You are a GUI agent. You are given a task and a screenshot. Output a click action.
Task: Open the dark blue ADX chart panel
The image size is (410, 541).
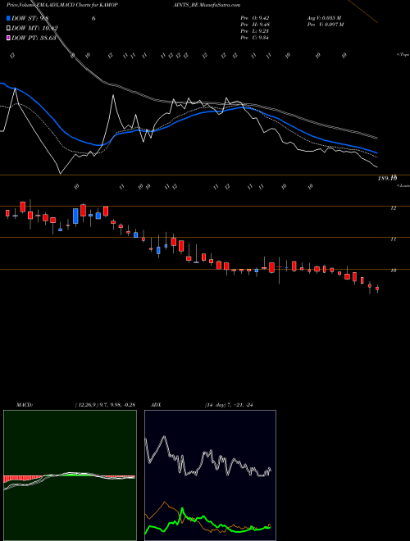coord(210,475)
